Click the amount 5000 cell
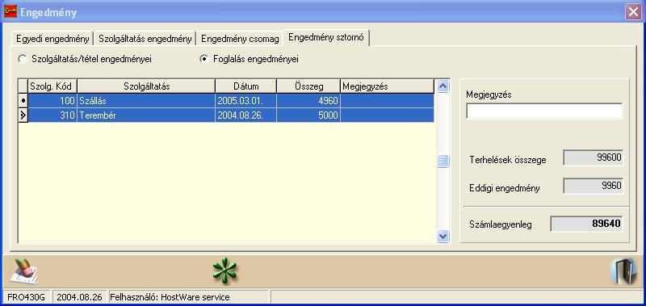The width and height of the screenshot is (646, 306). click(x=308, y=115)
